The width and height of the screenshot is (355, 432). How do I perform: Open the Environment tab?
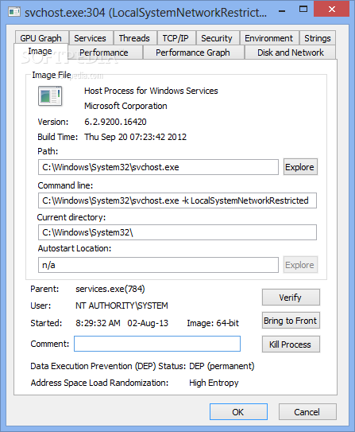269,38
